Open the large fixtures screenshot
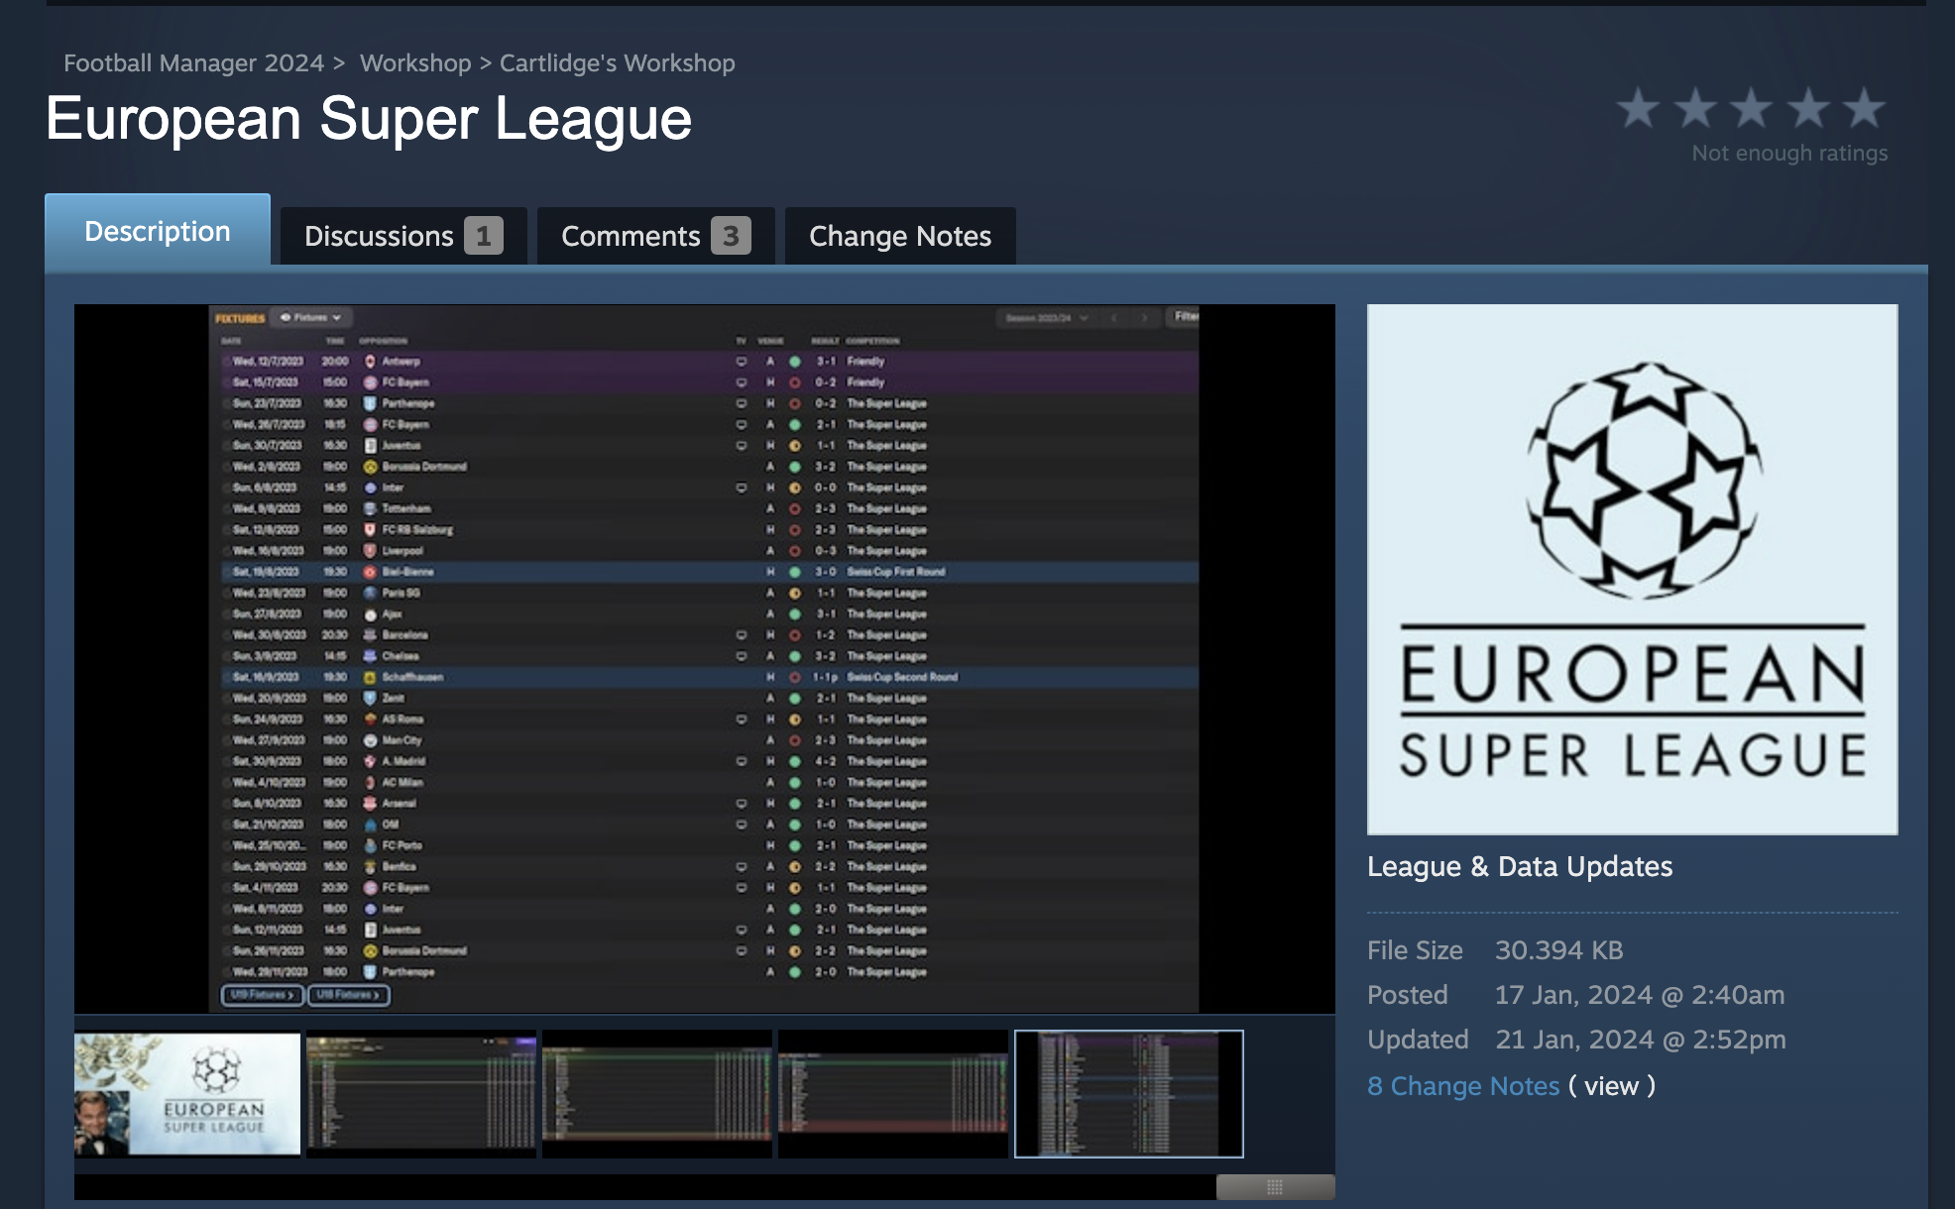The image size is (1955, 1209). click(x=704, y=658)
